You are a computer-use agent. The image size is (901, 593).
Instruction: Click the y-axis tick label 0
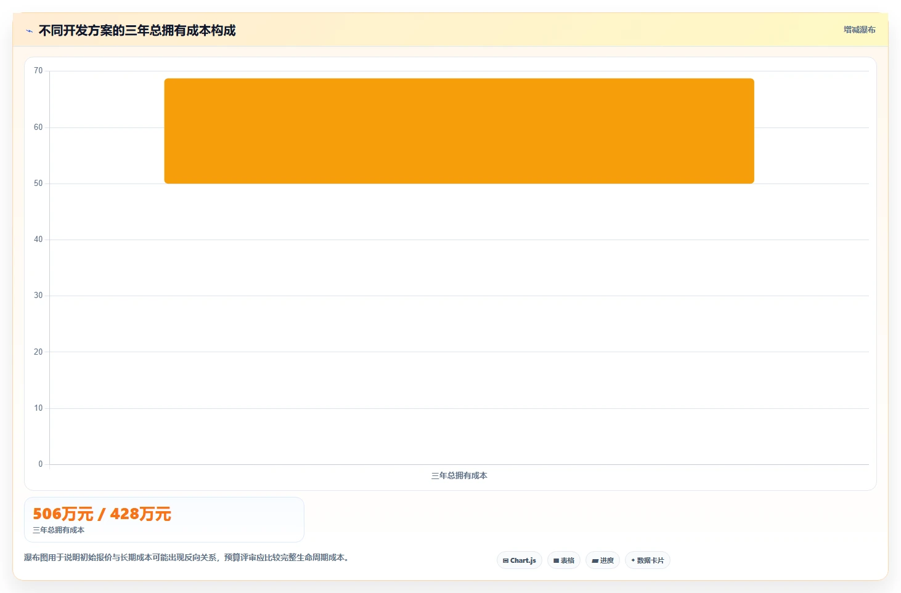point(41,464)
